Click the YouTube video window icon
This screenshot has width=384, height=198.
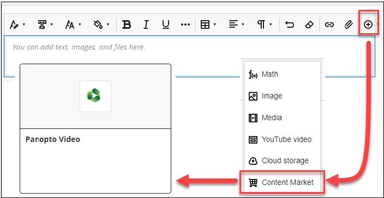coord(253,140)
